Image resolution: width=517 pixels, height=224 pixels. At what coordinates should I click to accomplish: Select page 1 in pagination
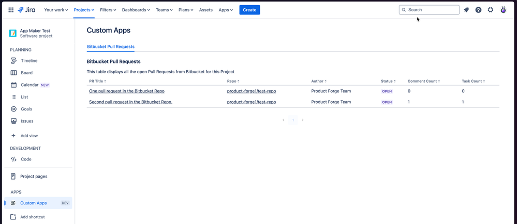point(293,120)
